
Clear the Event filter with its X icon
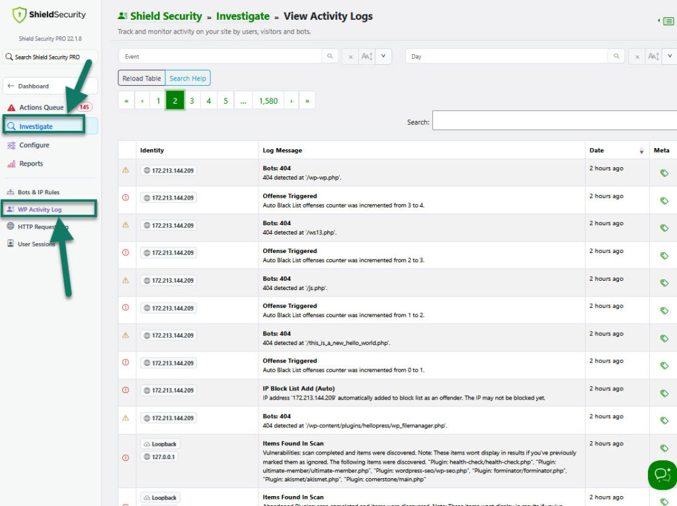350,57
